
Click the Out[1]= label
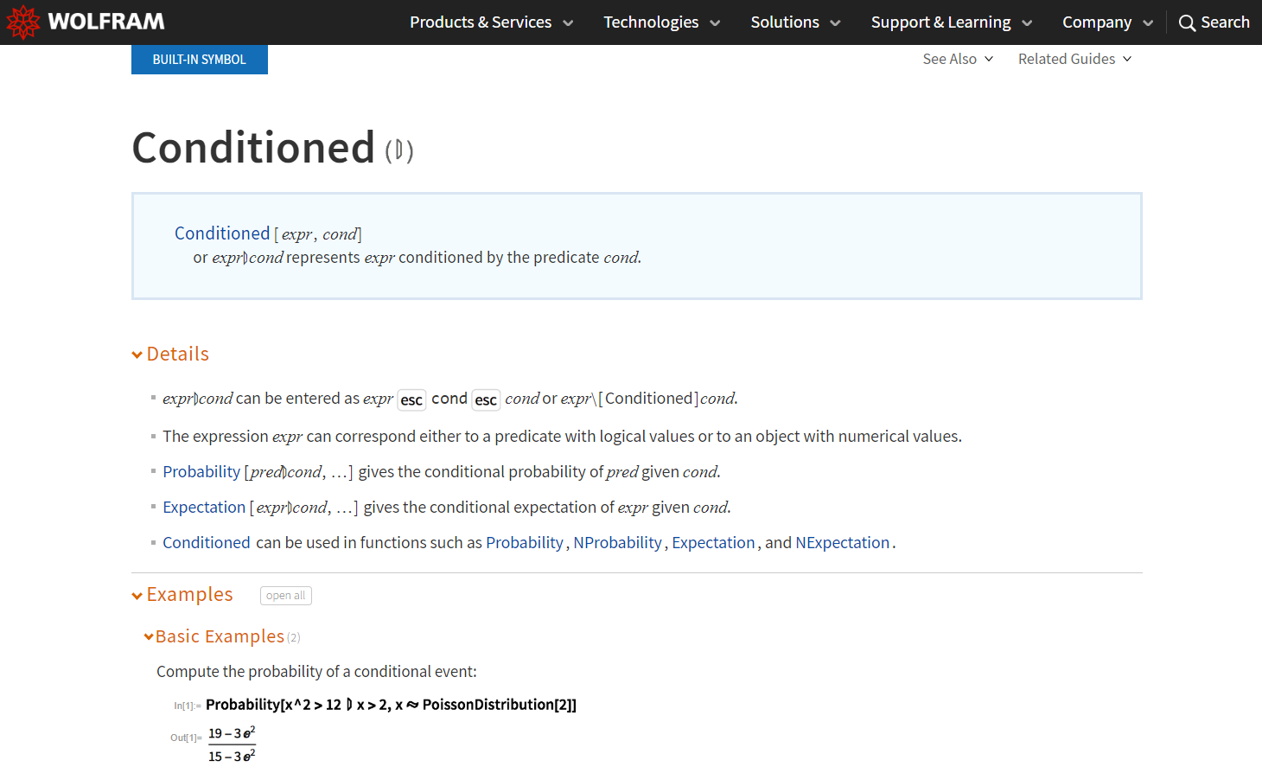186,738
